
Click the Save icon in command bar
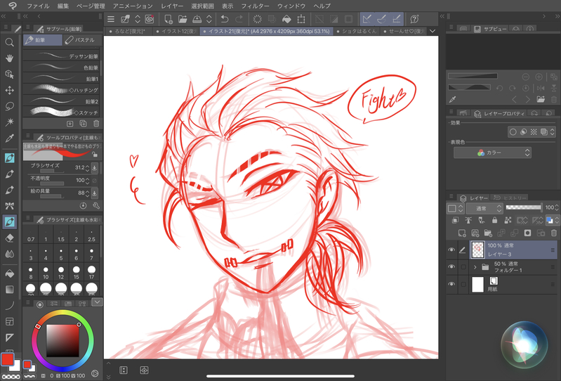pos(197,19)
